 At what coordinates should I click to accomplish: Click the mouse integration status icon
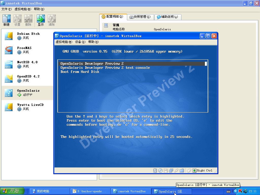[x=189, y=171]
